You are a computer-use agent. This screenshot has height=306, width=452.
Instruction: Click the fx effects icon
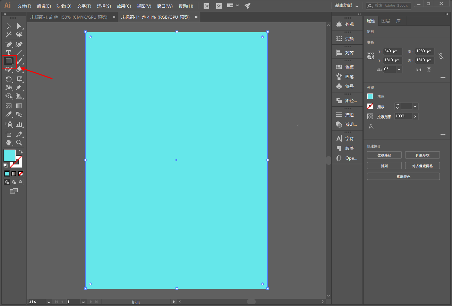tap(371, 126)
